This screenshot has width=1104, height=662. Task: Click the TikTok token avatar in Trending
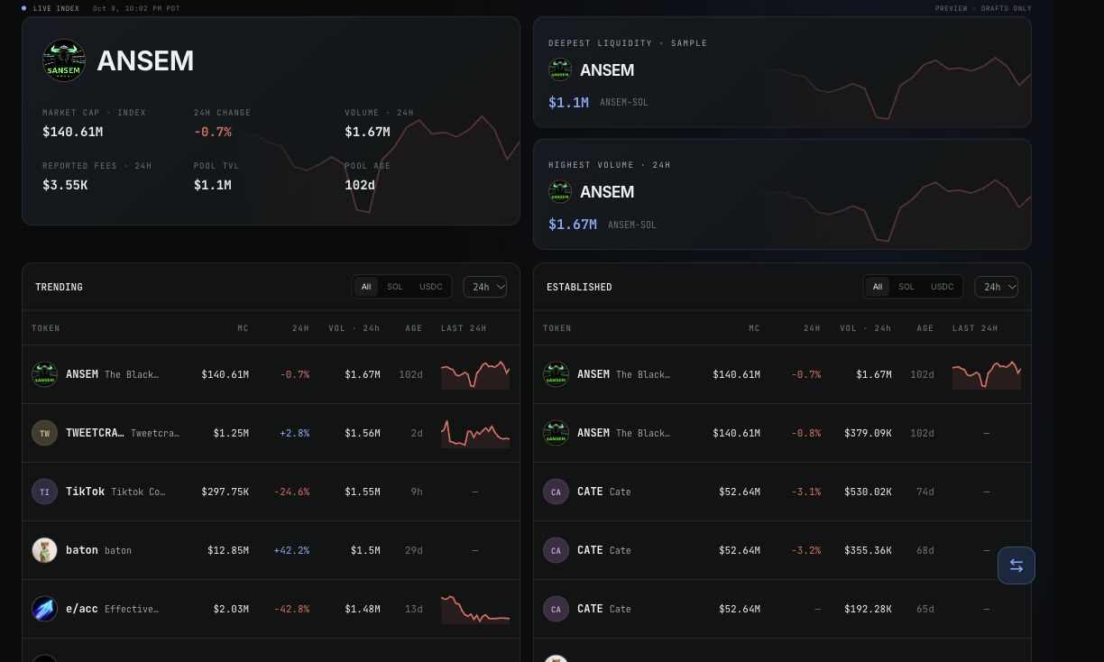pyautogui.click(x=44, y=492)
